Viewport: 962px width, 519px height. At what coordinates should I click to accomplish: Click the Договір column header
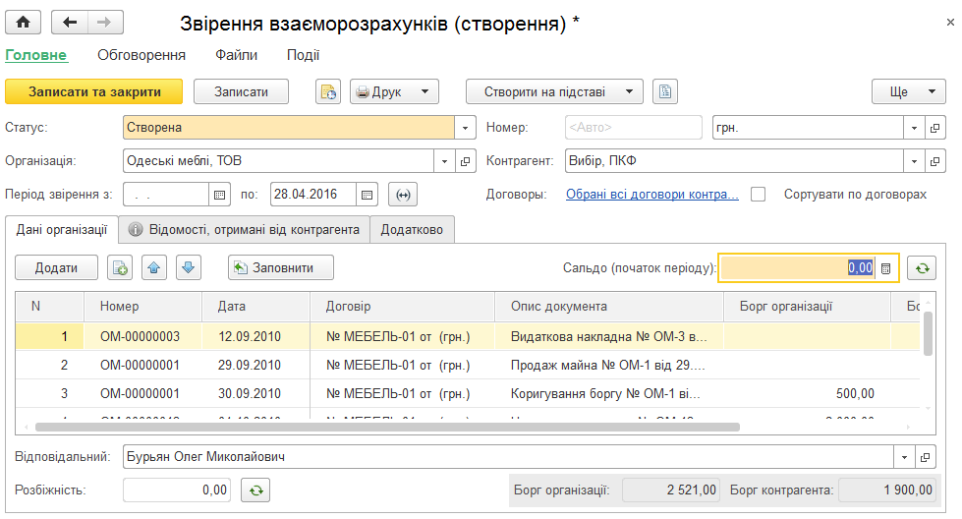[x=402, y=306]
